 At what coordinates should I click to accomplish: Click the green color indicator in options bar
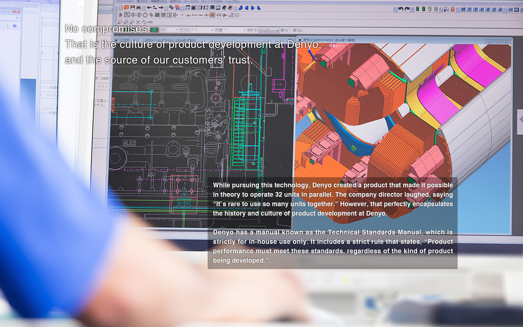tap(154, 30)
